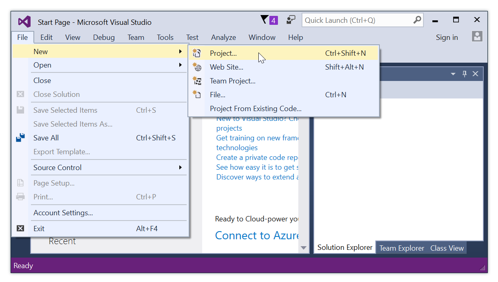Image resolution: width=498 pixels, height=282 pixels.
Task: Switch to the Solution Explorer tab
Action: click(x=345, y=247)
